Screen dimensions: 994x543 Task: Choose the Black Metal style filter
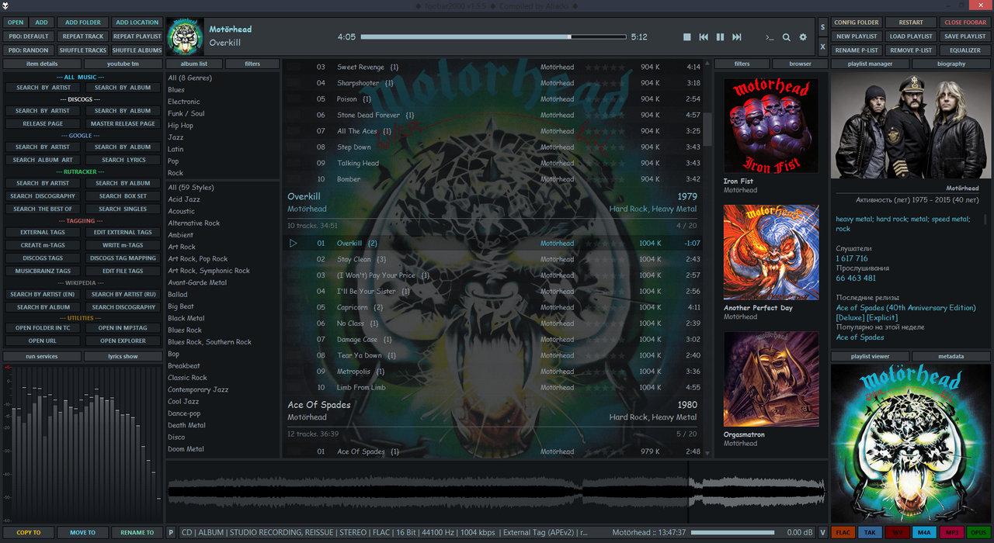[186, 318]
